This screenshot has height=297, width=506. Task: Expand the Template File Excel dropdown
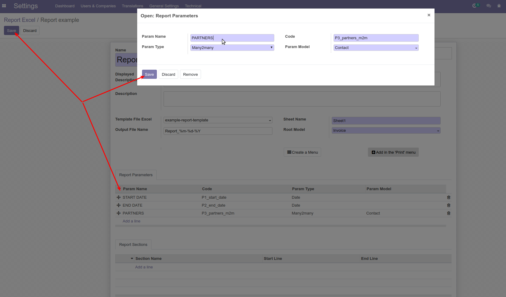[x=270, y=121]
